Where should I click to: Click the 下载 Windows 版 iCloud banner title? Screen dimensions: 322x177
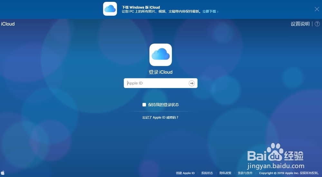(141, 7)
